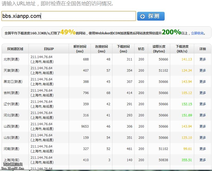This screenshot has height=171, width=212.
Task: Open 更多 details for 黑龙江(联通)
Action: coord(203,82)
